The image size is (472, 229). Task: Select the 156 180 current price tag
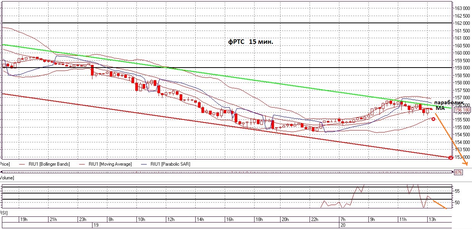coord(462,110)
